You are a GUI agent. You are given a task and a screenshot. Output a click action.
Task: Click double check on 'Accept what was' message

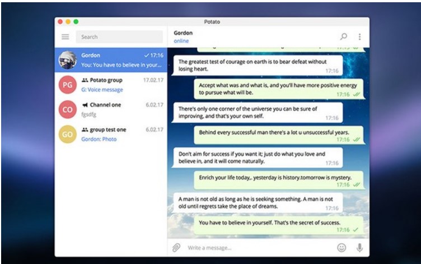(356, 94)
